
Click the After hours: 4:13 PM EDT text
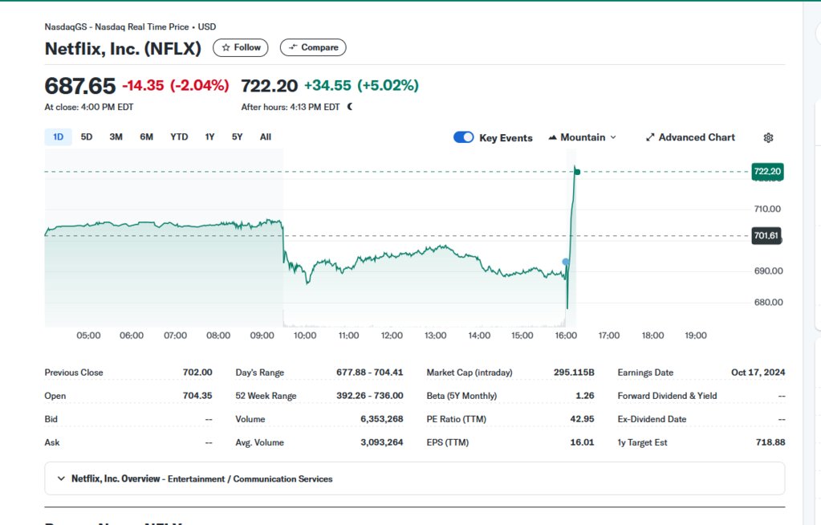pyautogui.click(x=291, y=107)
